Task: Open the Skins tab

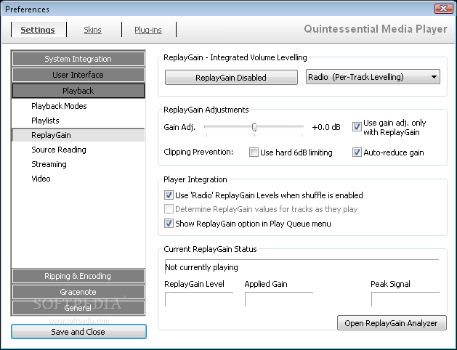Action: [93, 30]
